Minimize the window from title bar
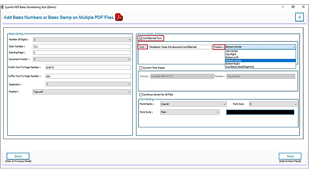This screenshot has height=173, width=309. [283, 7]
